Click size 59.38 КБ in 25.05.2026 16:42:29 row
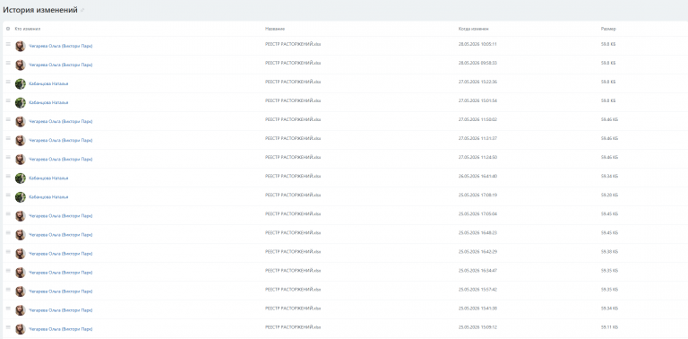Image resolution: width=688 pixels, height=339 pixels. tap(609, 252)
